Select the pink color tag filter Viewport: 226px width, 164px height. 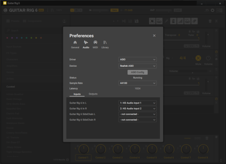pyautogui.click(x=7, y=38)
